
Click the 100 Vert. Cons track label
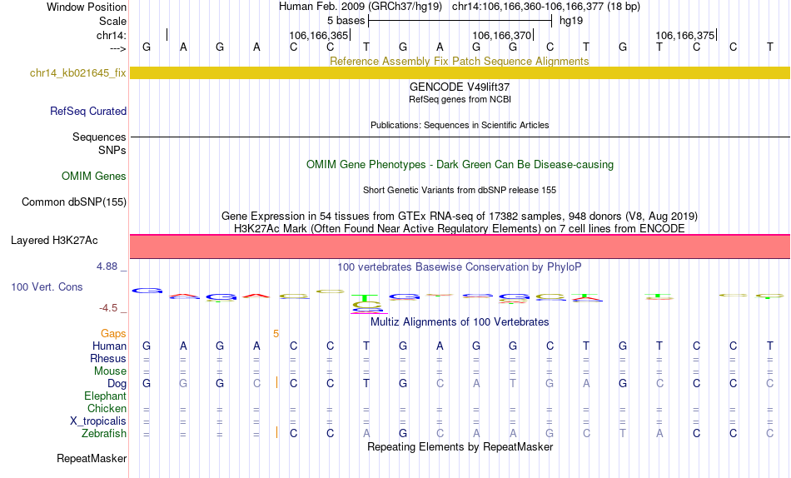click(x=47, y=286)
